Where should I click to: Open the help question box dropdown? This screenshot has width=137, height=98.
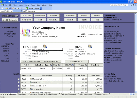[x=129, y=5]
